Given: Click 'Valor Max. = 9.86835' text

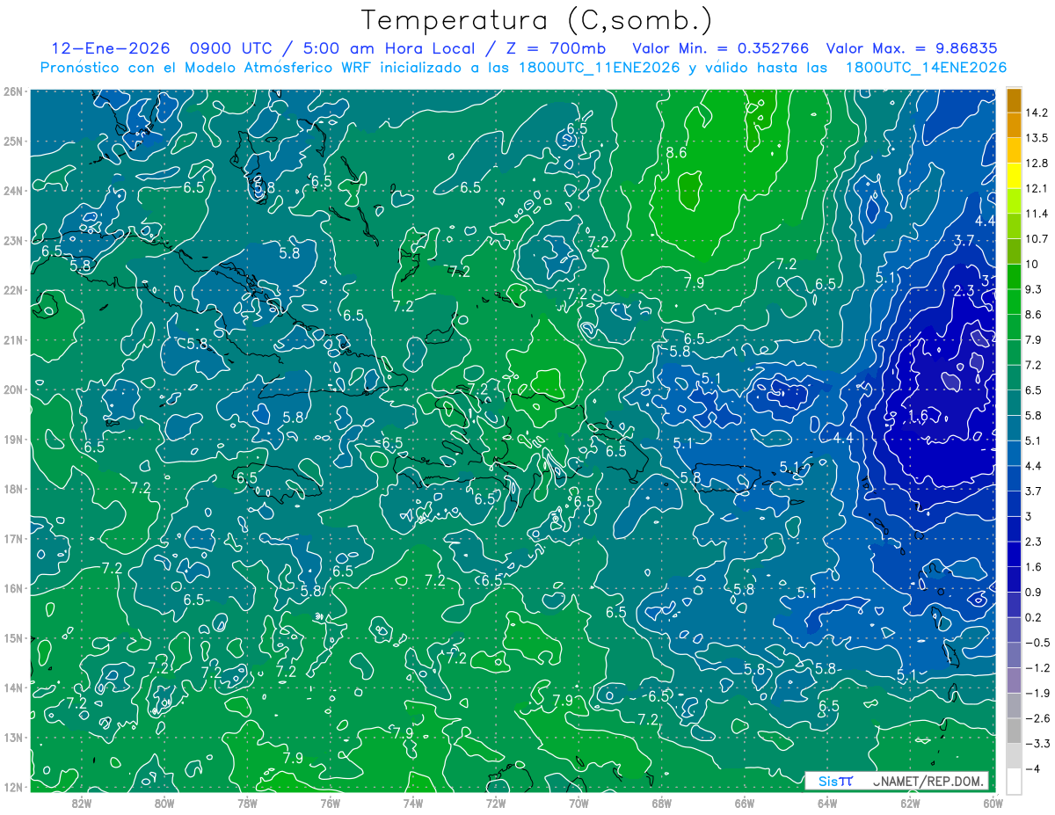Looking at the screenshot, I should point(912,49).
